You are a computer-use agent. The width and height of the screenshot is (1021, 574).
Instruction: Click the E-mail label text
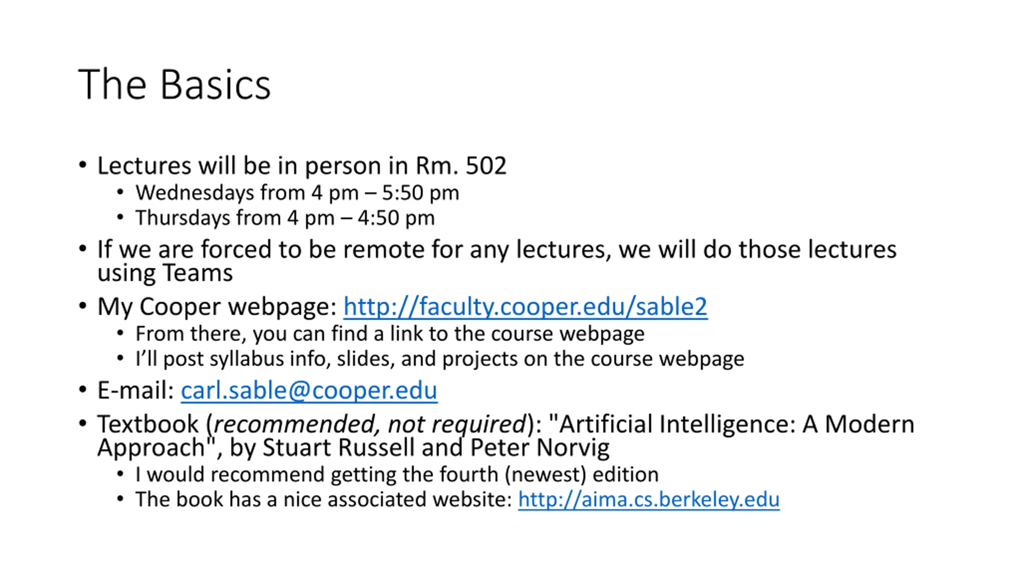tap(136, 390)
